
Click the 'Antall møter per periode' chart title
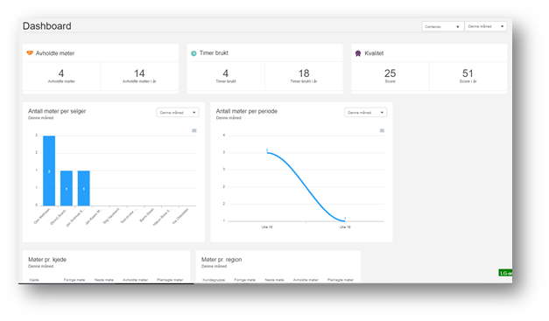[247, 111]
